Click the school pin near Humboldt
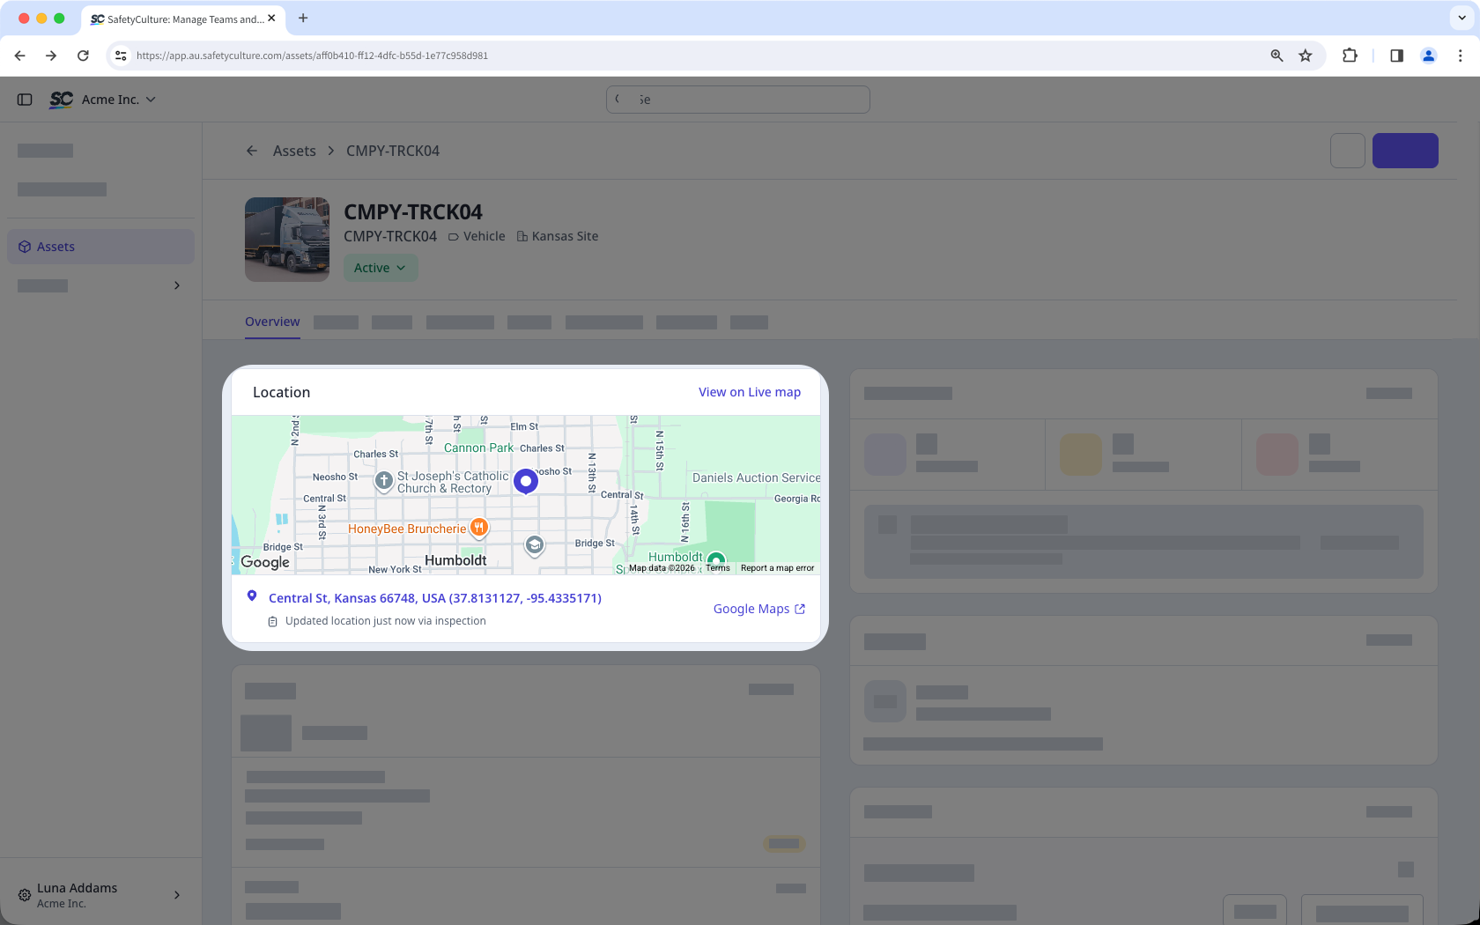The height and width of the screenshot is (925, 1480). coord(534,545)
